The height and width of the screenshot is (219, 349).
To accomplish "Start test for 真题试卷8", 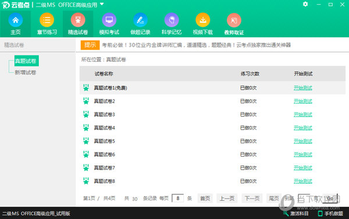I will coord(302,181).
